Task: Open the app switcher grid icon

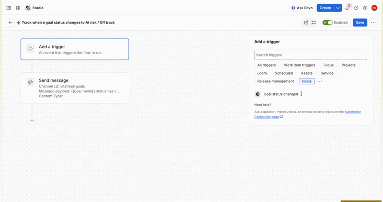Action: pyautogui.click(x=18, y=8)
